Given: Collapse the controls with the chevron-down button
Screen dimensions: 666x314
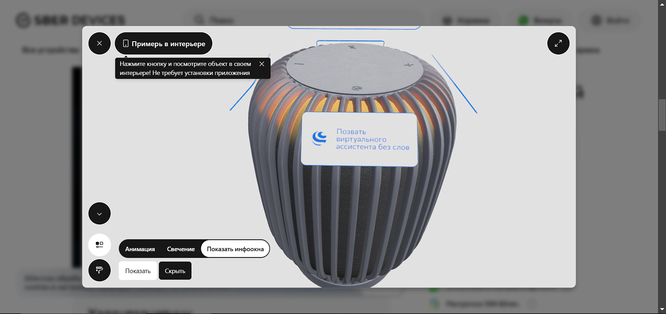Looking at the screenshot, I should point(99,214).
